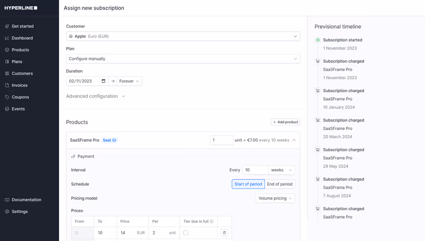Open Documentation link
Screen dimensions: 425x241
pyautogui.click(x=26, y=200)
